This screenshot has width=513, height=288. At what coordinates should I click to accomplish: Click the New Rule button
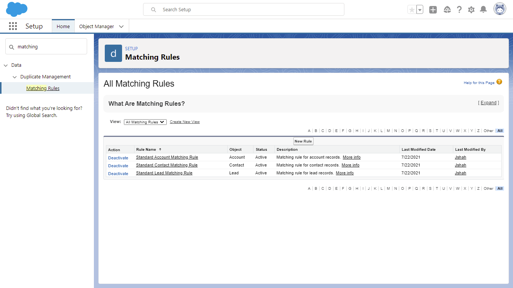click(x=303, y=141)
